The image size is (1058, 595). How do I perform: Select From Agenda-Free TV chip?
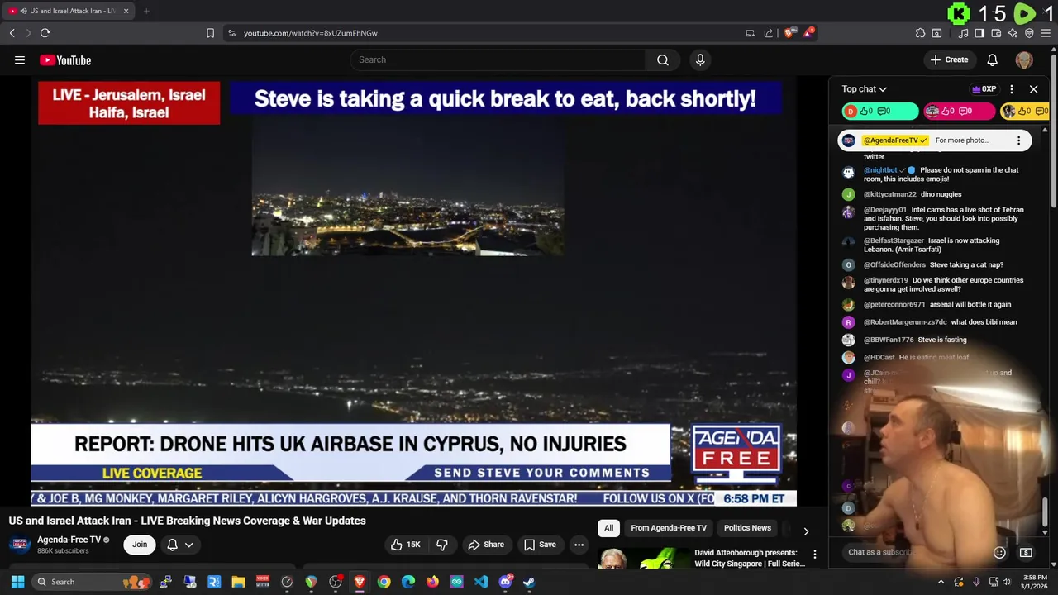pyautogui.click(x=669, y=528)
